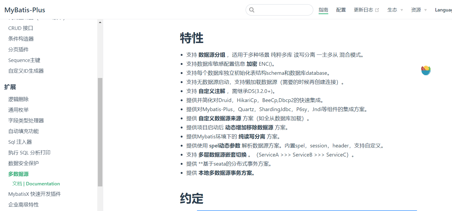Open the 指南 navigation tab
Screen dimensions: 452x211
(323, 10)
